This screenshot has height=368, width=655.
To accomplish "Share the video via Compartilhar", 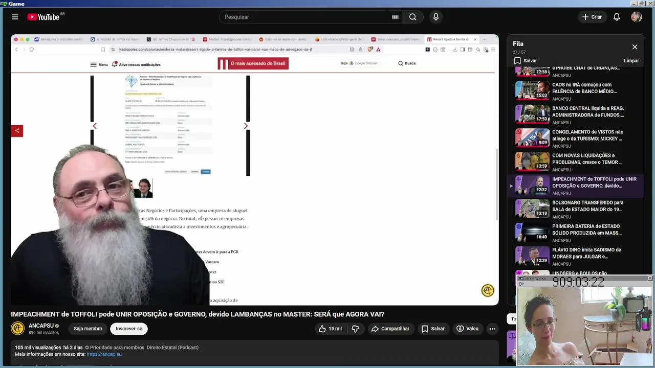I will (x=390, y=329).
